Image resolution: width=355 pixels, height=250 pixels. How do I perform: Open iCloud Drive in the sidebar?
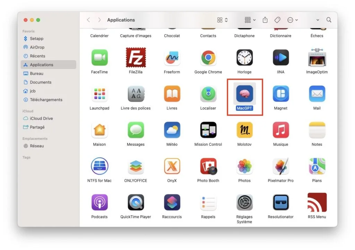tap(49, 118)
